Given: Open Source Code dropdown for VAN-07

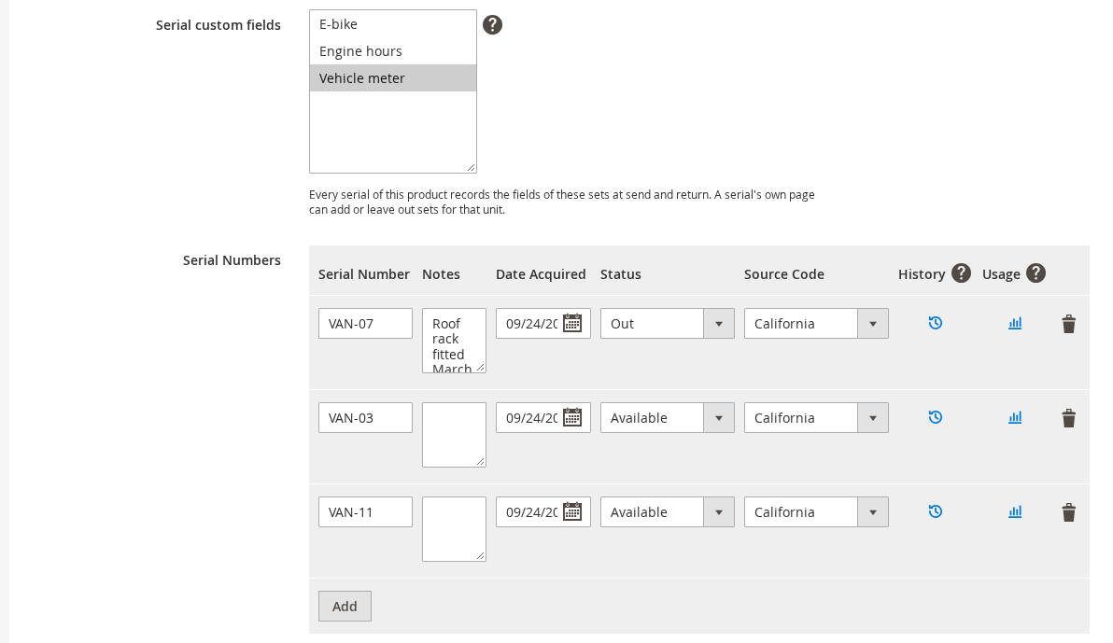Looking at the screenshot, I should click(x=816, y=324).
